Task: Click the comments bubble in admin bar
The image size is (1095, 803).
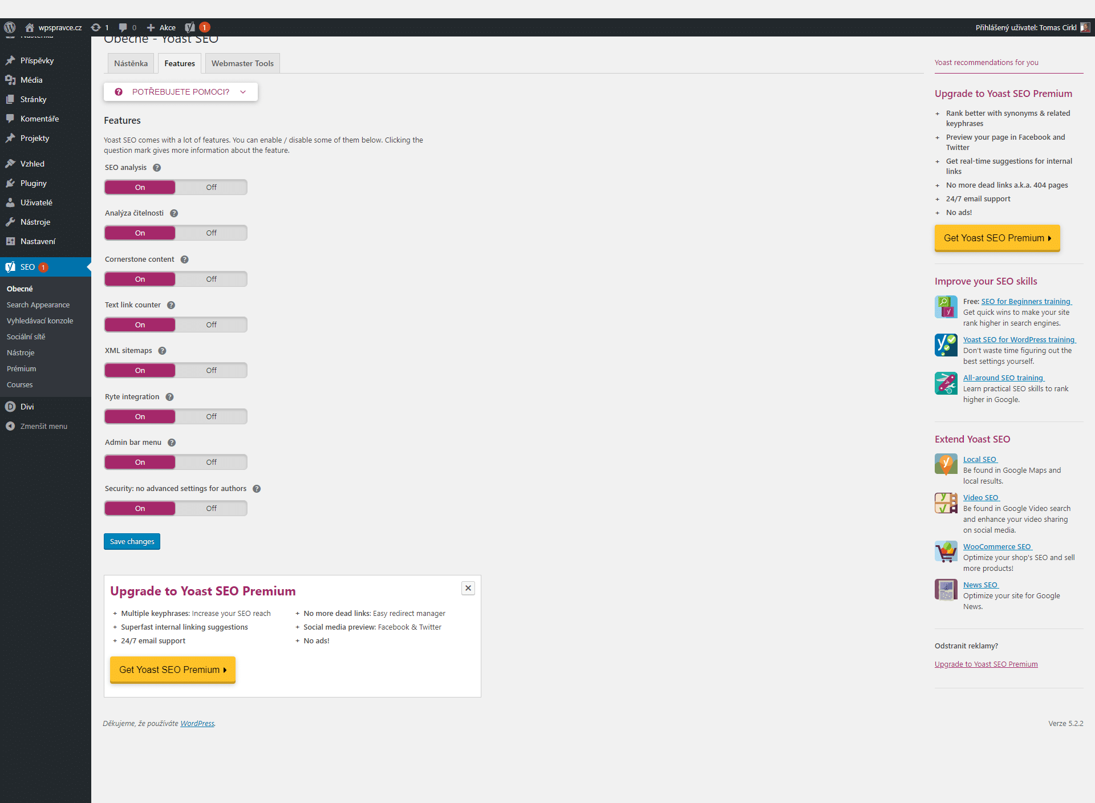Action: [123, 27]
